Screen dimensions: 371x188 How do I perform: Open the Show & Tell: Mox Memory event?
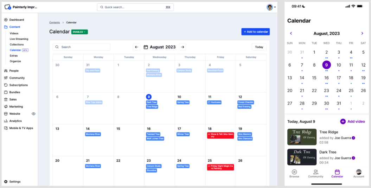click(x=220, y=135)
